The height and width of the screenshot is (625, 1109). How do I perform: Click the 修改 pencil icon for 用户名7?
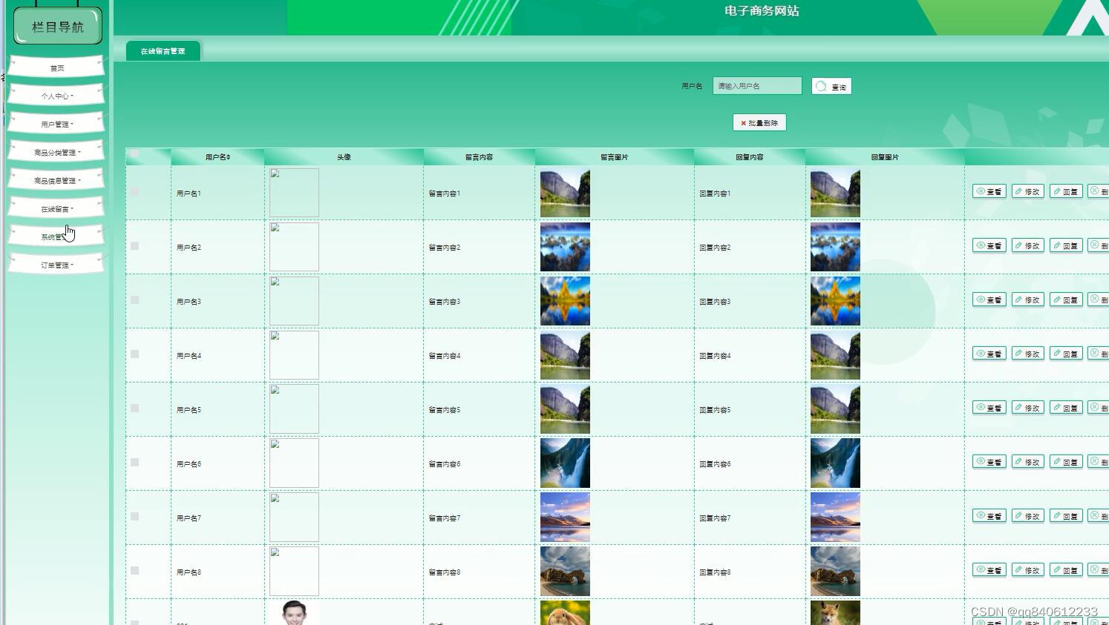tap(1020, 515)
